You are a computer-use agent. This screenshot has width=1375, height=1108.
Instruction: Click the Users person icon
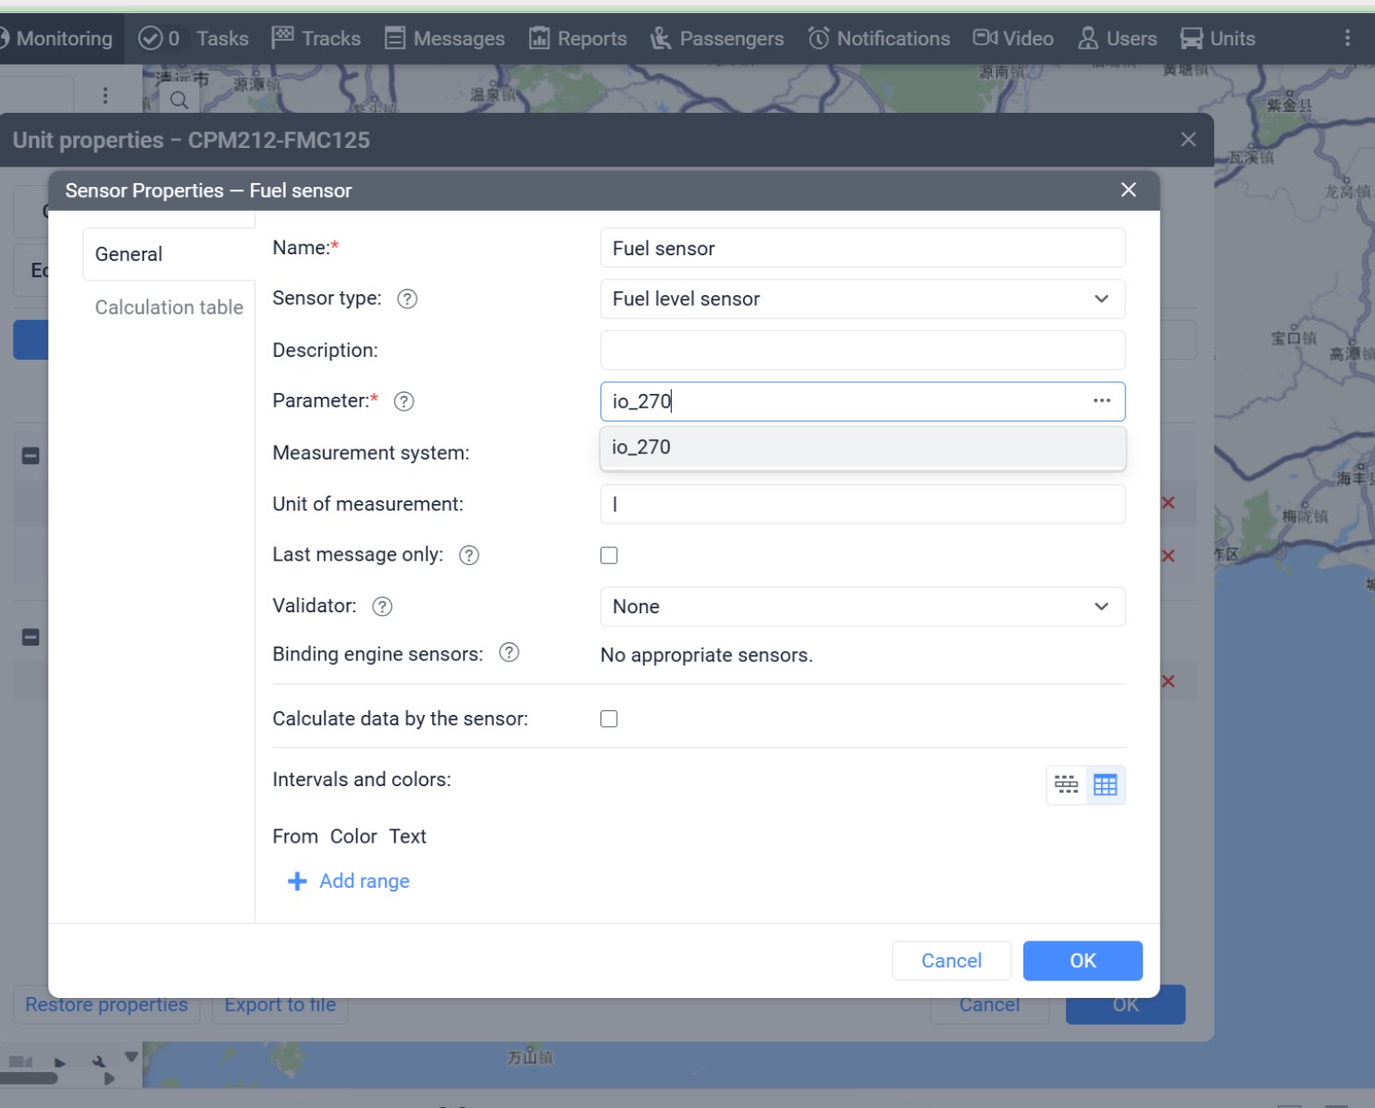[x=1088, y=38]
